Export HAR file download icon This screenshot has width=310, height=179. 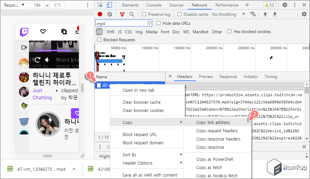coord(275,14)
